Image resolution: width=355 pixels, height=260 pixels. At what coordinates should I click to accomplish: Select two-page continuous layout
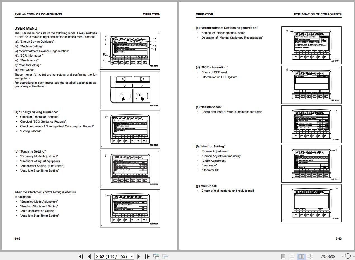(310, 256)
